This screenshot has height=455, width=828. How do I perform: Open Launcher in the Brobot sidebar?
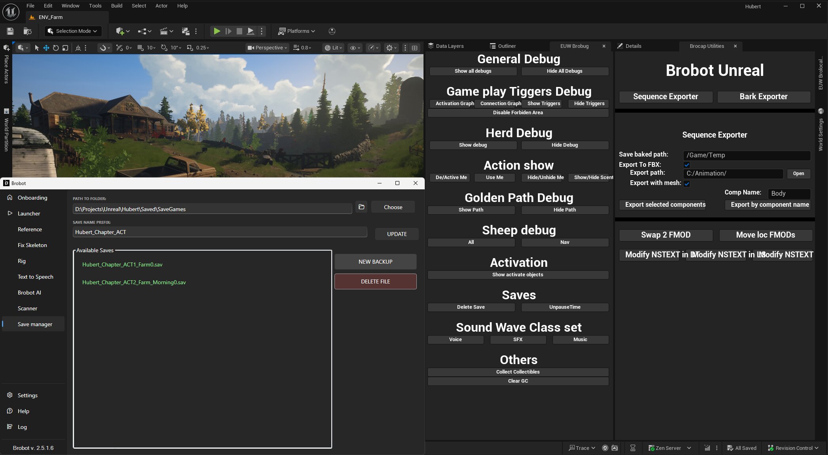coord(33,213)
